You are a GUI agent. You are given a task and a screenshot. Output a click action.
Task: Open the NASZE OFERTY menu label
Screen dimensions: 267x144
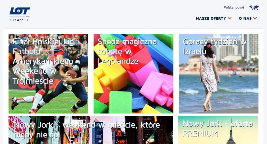[211, 18]
